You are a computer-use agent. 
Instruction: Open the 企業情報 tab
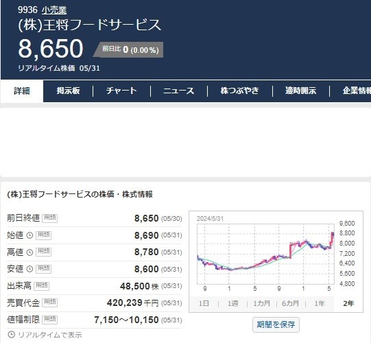click(x=357, y=91)
